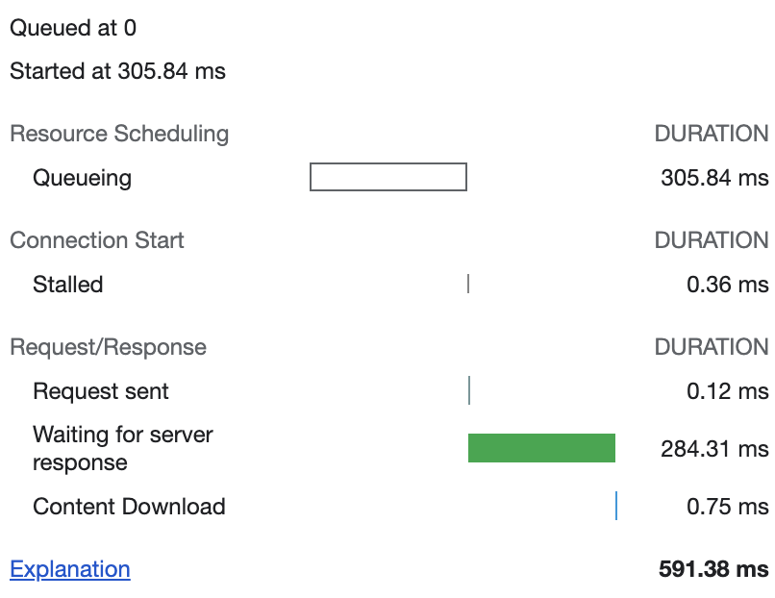
Task: Click the Stalled timing tick mark
Action: coord(468,284)
